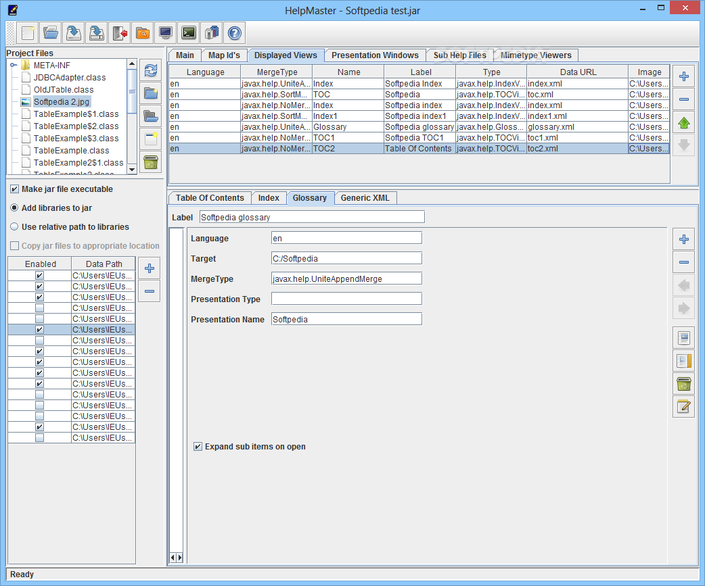The image size is (705, 586).
Task: Expand the META-INF folder node
Action: tap(14, 65)
